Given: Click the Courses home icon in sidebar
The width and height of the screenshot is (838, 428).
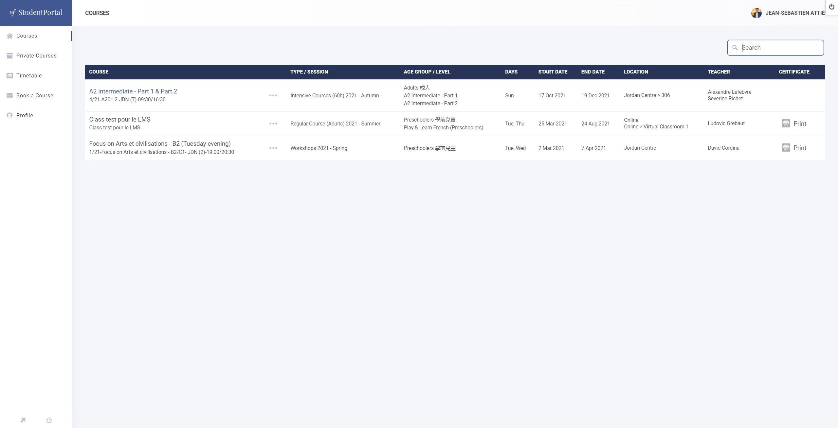Looking at the screenshot, I should [9, 36].
